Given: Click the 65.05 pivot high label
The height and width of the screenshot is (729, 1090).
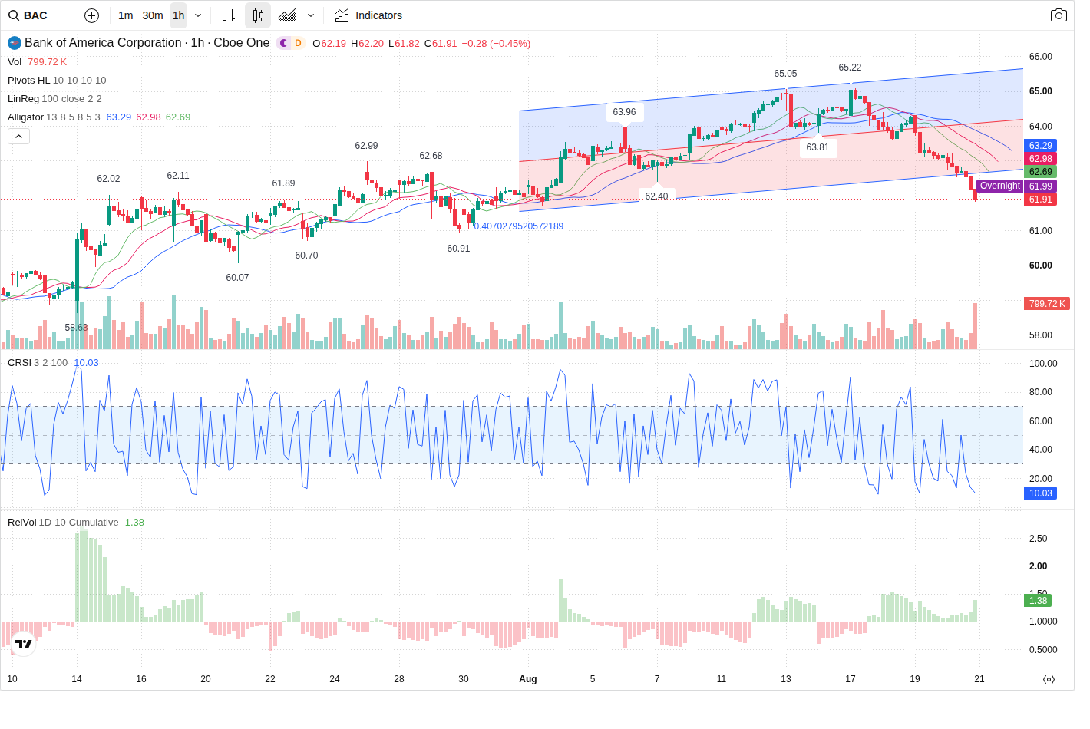Looking at the screenshot, I should (785, 74).
